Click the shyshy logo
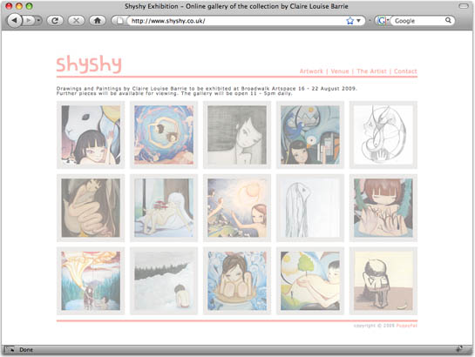This screenshot has width=475, height=357. pos(89,64)
